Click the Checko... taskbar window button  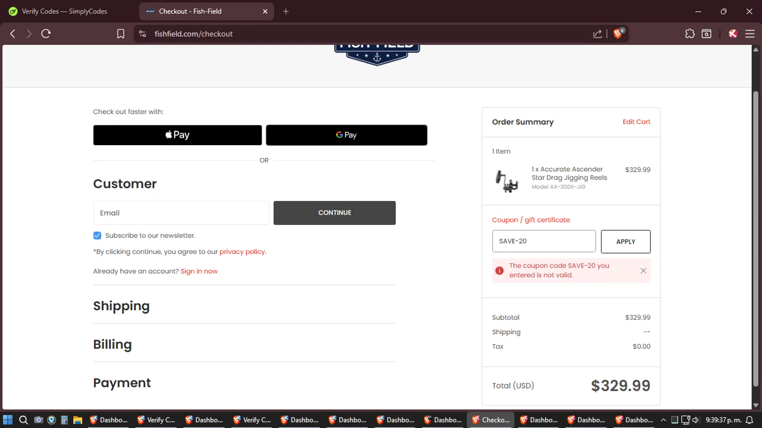tap(491, 420)
